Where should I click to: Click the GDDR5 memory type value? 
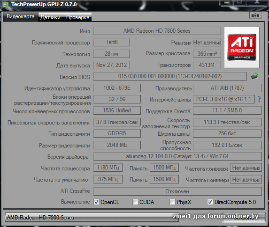(x=117, y=133)
